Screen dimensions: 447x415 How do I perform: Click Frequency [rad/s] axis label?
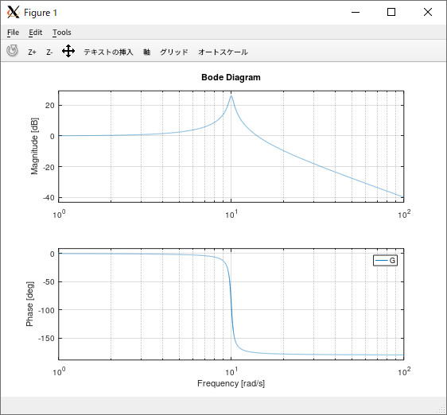tap(231, 384)
